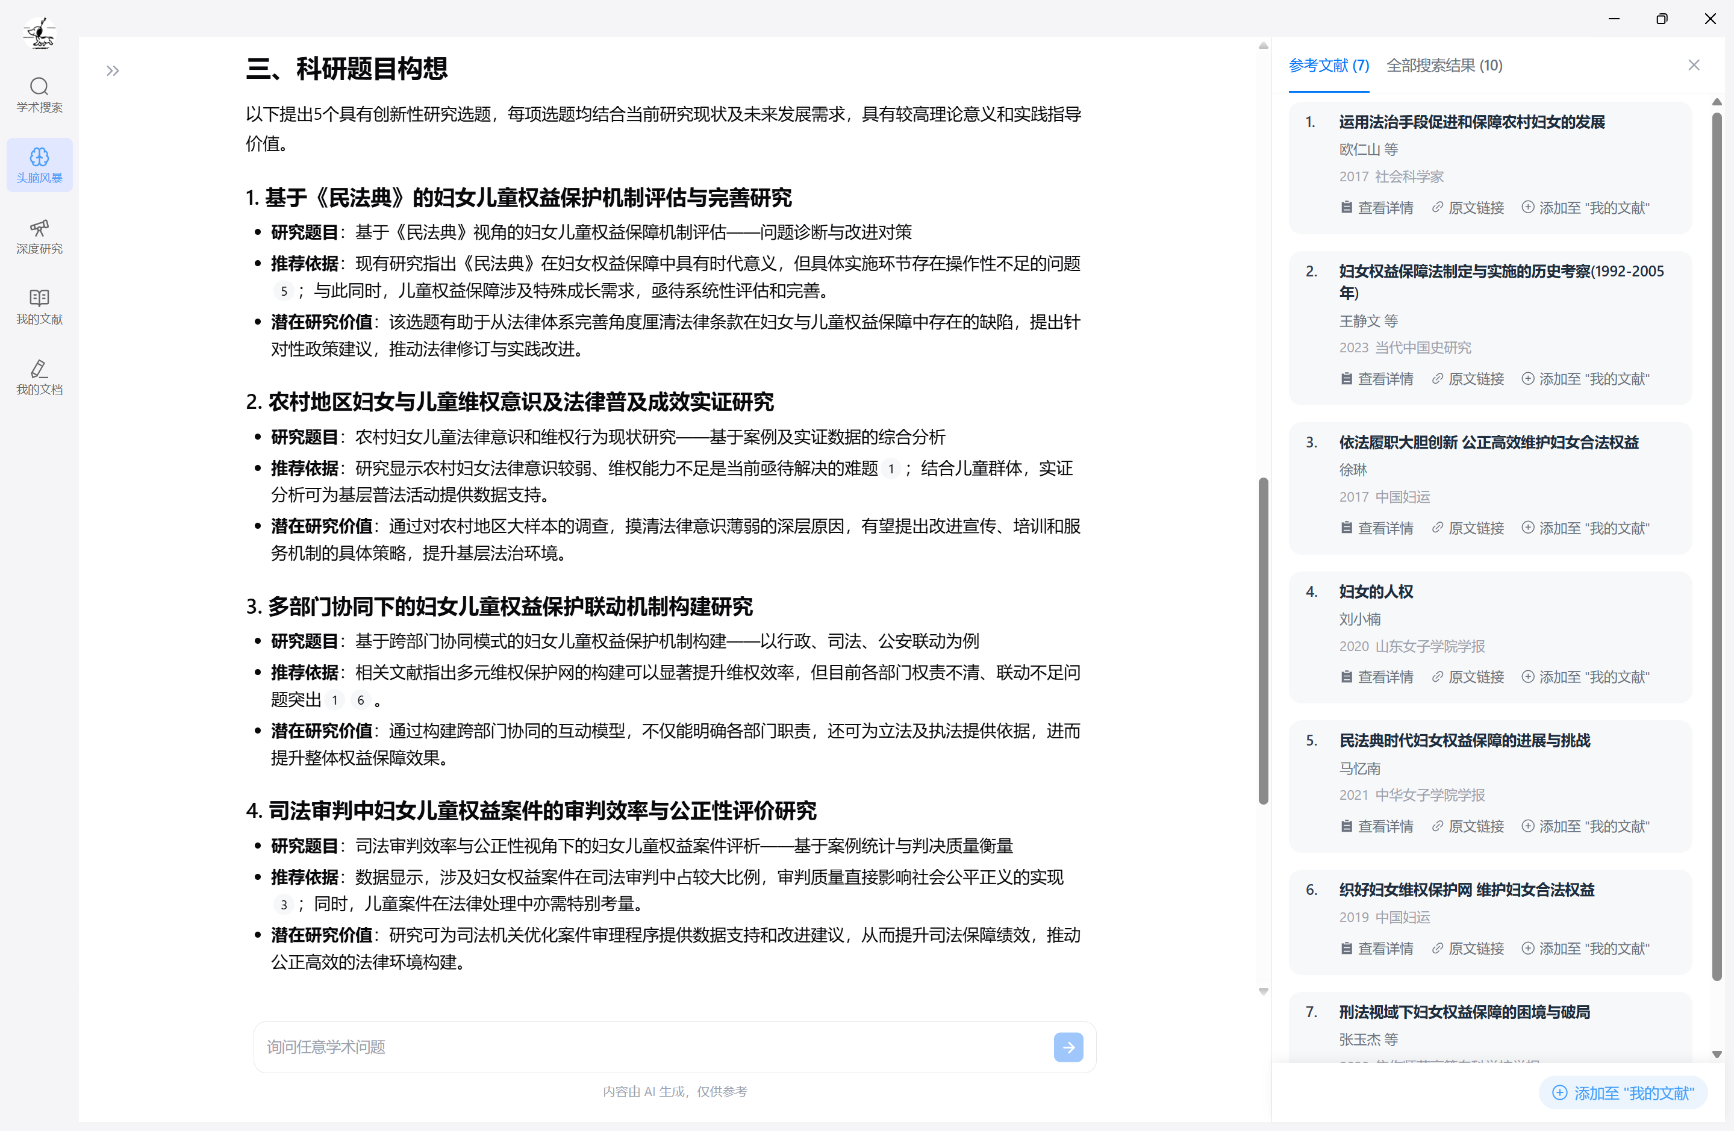Click citation marker 5 in the first topic
The height and width of the screenshot is (1131, 1734).
pyautogui.click(x=284, y=291)
